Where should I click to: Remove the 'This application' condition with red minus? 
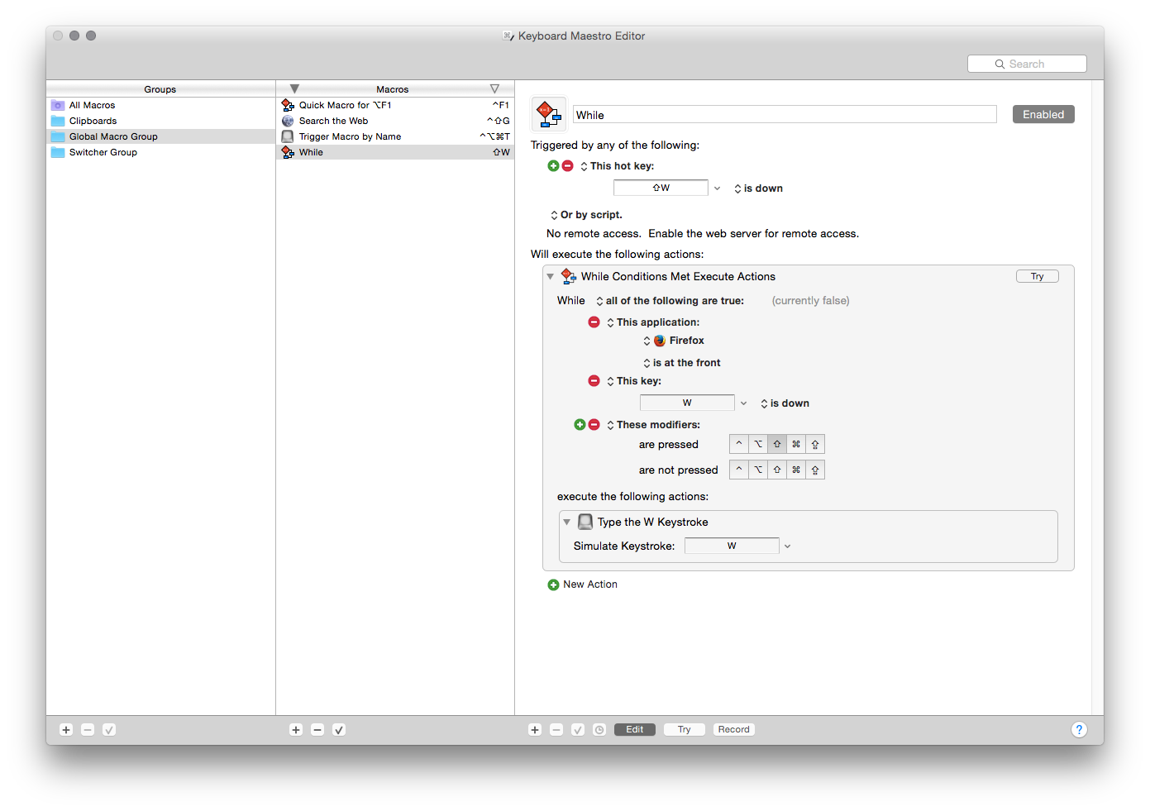click(594, 322)
